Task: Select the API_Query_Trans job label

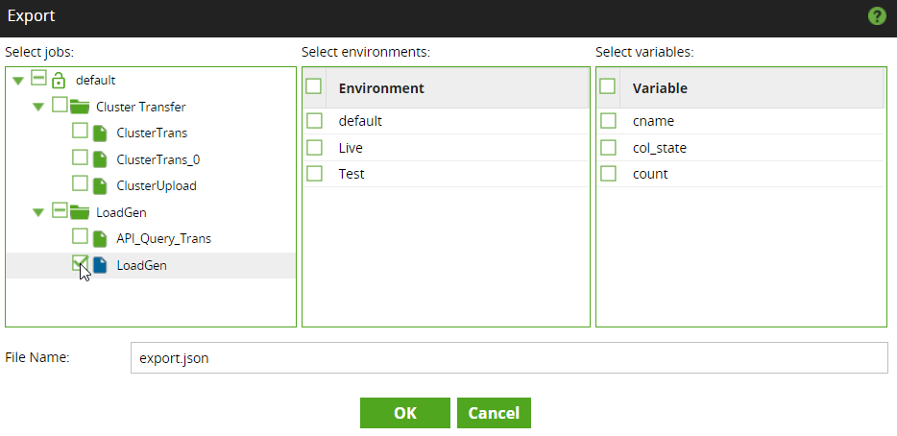Action: (x=163, y=238)
